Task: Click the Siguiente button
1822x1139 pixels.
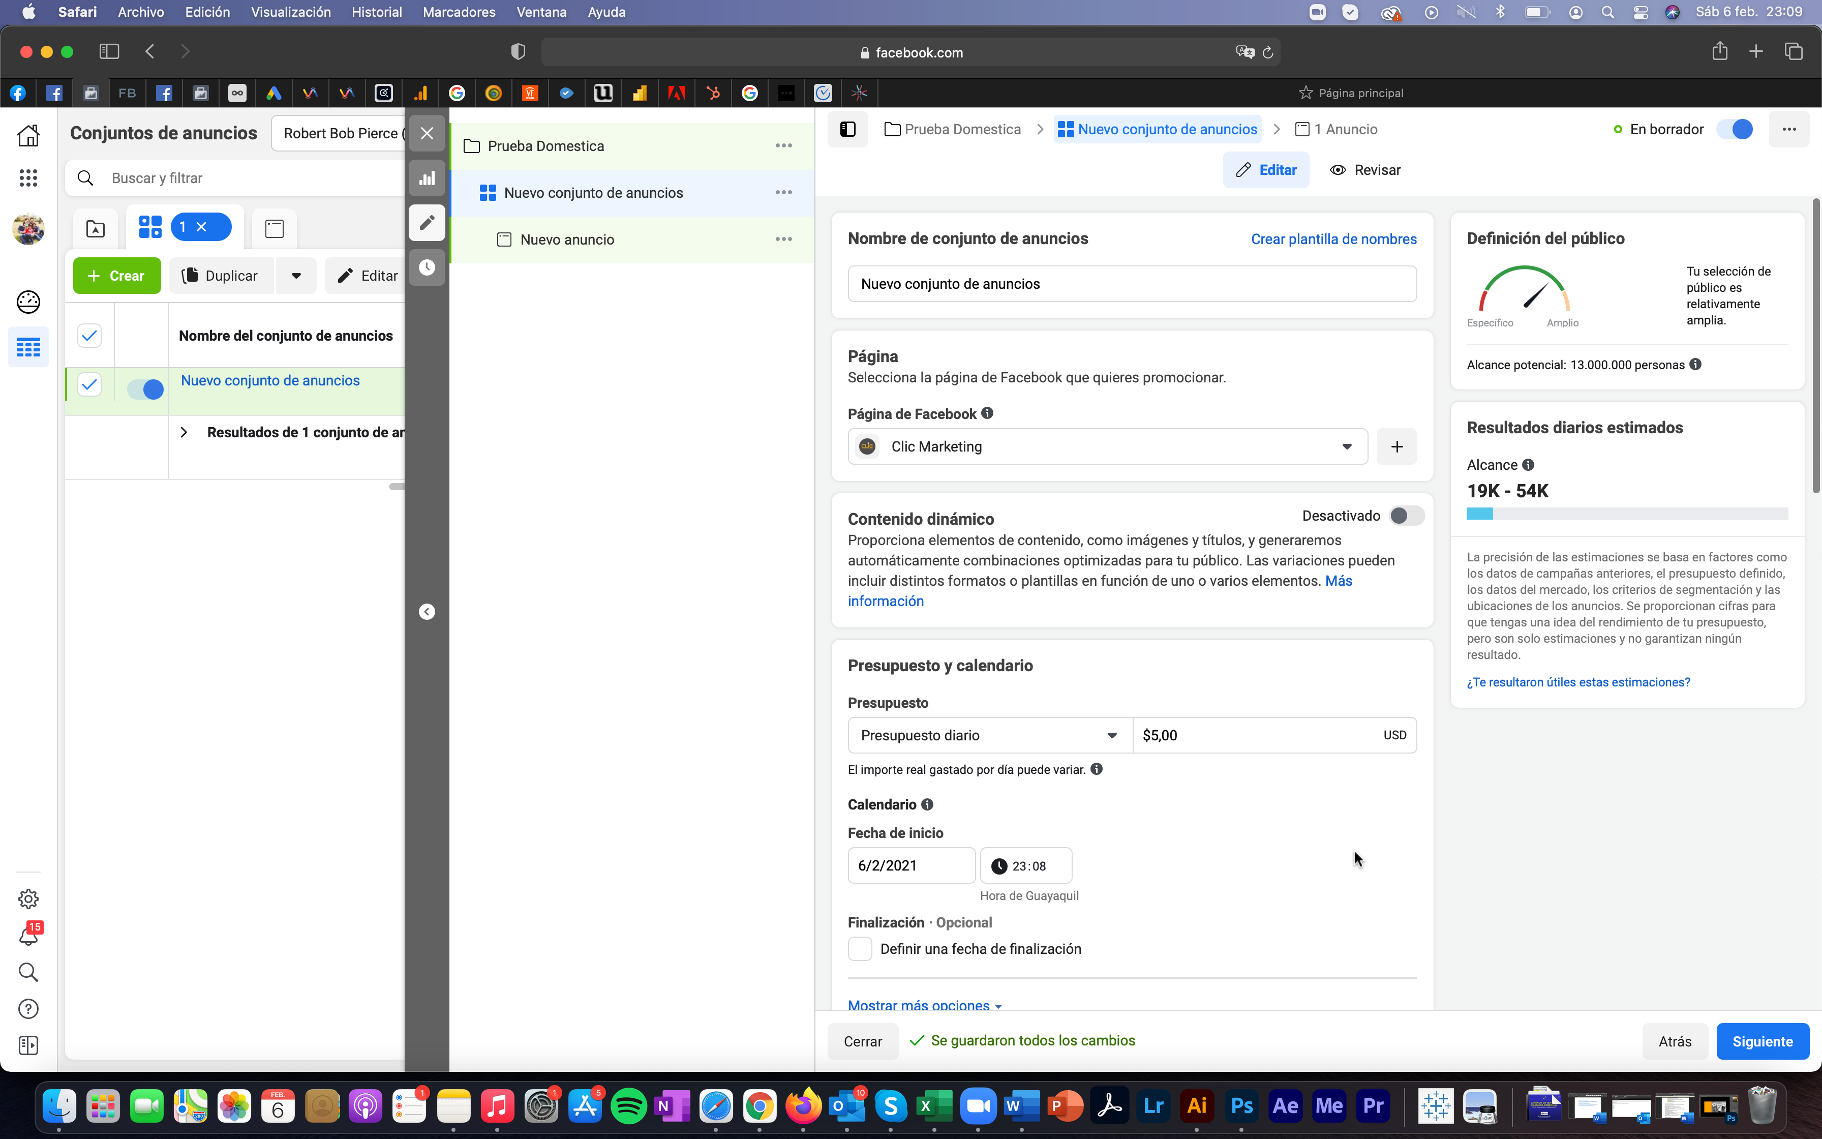Action: [1763, 1041]
